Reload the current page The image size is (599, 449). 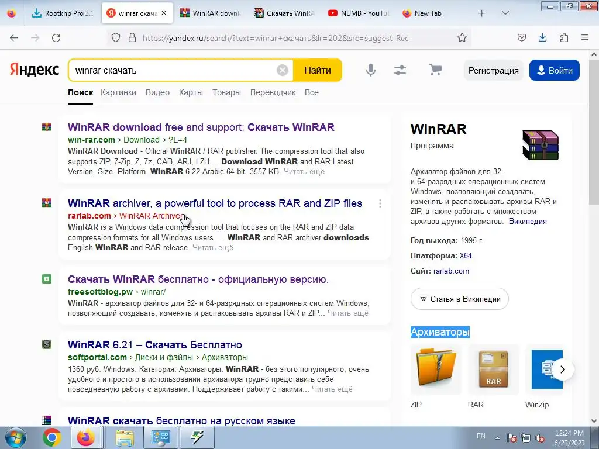(x=56, y=38)
